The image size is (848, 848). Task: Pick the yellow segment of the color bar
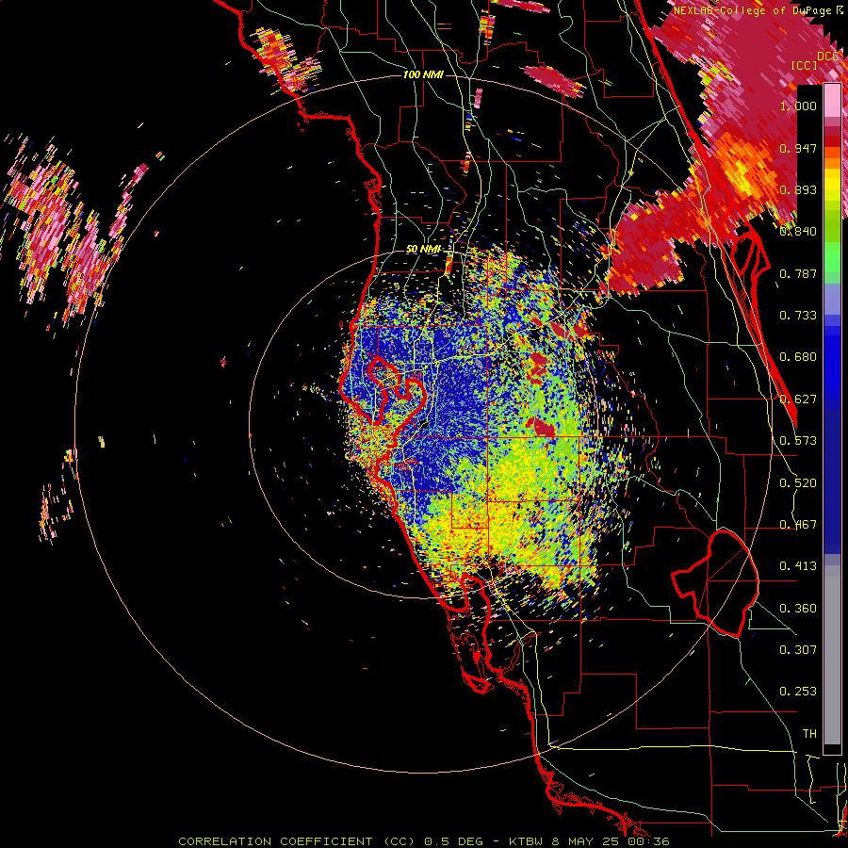click(832, 184)
